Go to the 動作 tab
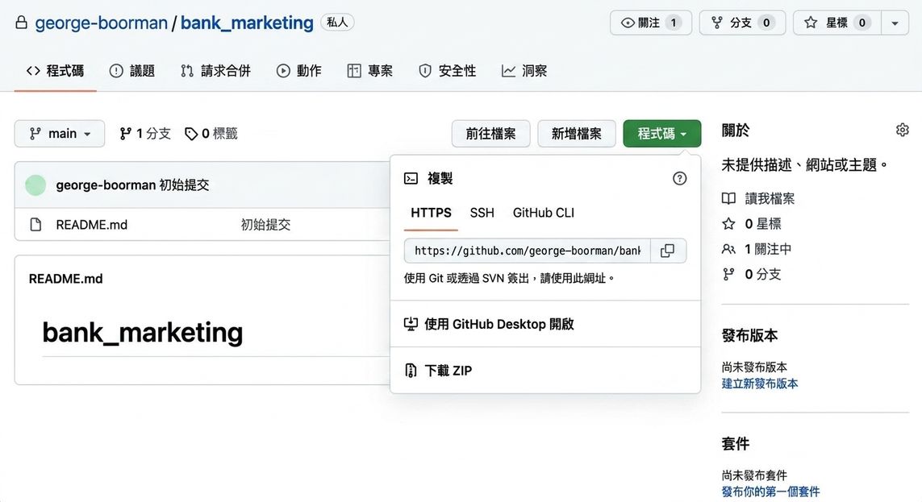 [298, 71]
